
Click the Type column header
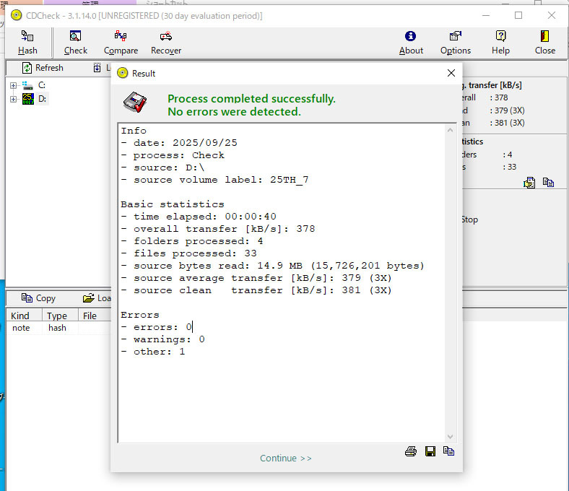point(56,316)
